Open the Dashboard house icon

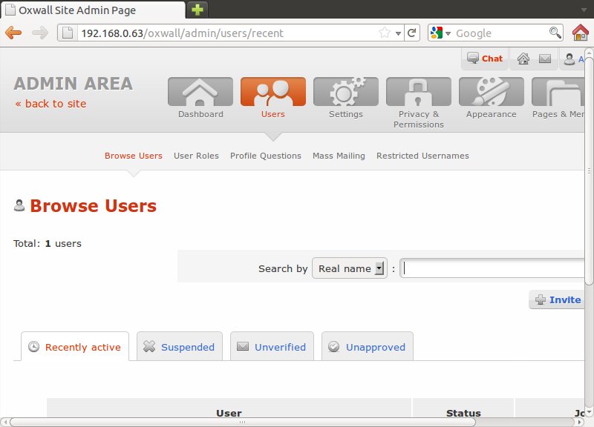click(x=200, y=92)
